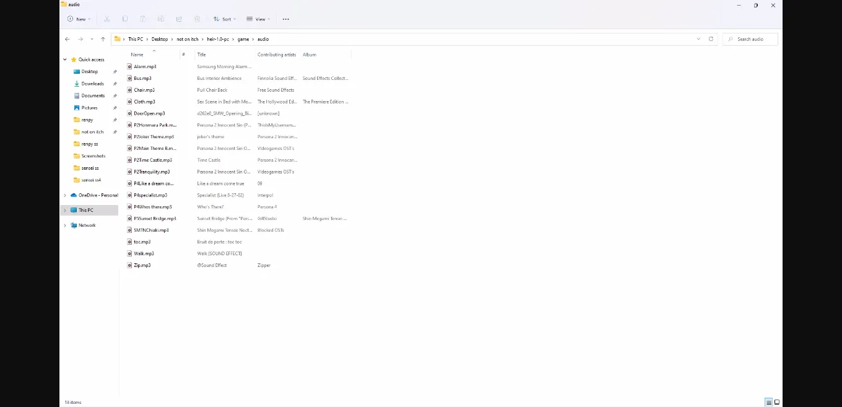Viewport: 842px width, 407px height.
Task: Switch to large thumbnails view in status bar
Action: 777,402
